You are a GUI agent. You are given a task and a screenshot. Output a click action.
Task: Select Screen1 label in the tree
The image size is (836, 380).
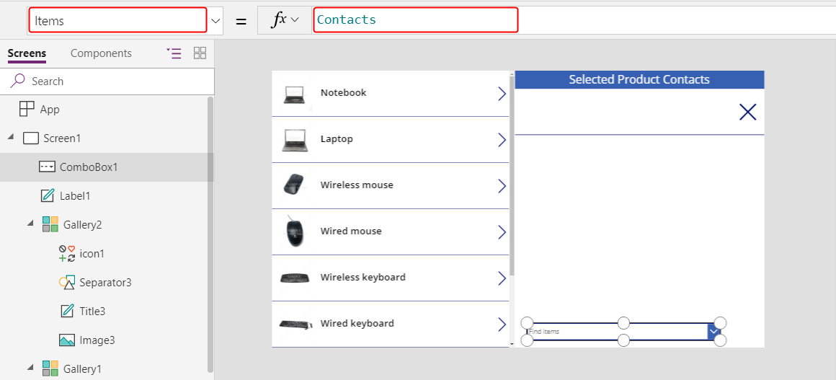pyautogui.click(x=62, y=138)
